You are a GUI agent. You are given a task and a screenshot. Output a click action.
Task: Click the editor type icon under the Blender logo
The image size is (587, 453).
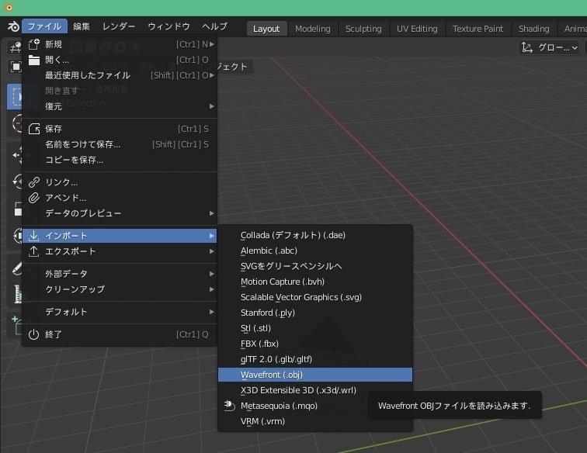pyautogui.click(x=16, y=47)
